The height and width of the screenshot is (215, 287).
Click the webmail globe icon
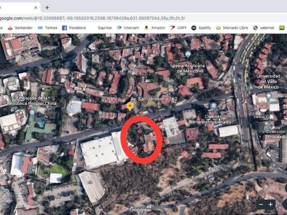coord(255,28)
